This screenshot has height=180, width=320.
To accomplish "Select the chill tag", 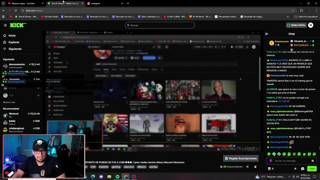I will [x=93, y=167].
